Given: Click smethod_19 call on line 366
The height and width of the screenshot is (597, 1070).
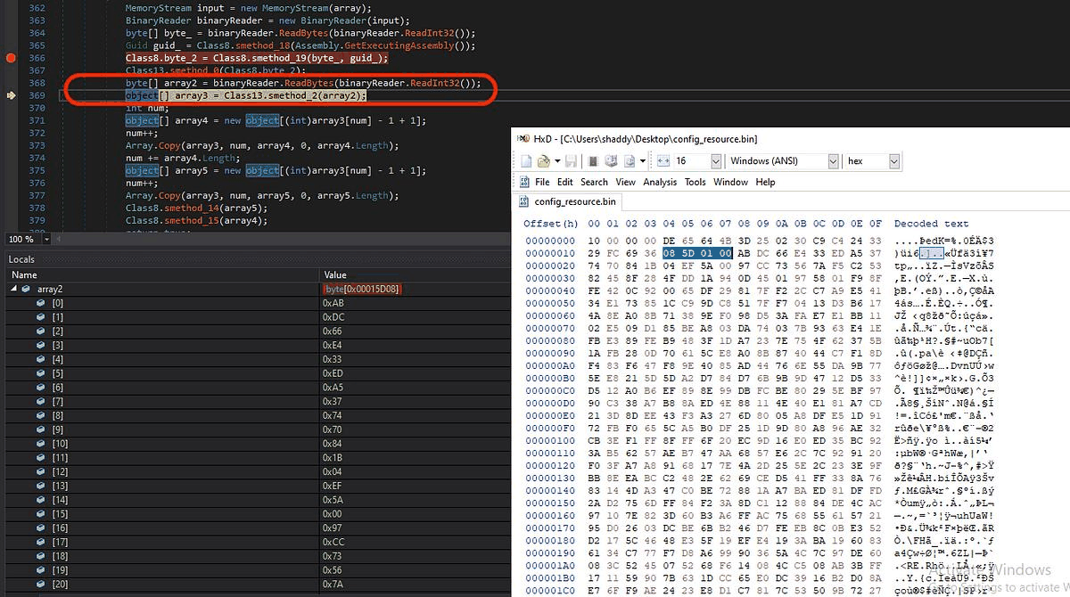Looking at the screenshot, I should click(276, 58).
